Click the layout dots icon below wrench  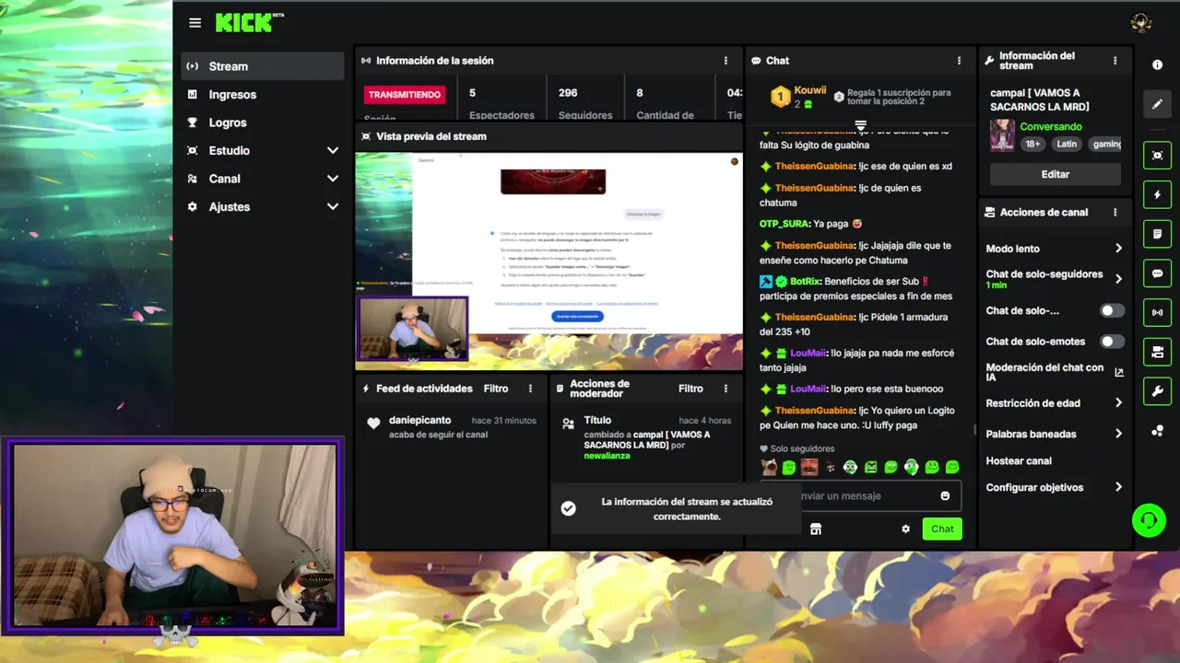click(1158, 431)
